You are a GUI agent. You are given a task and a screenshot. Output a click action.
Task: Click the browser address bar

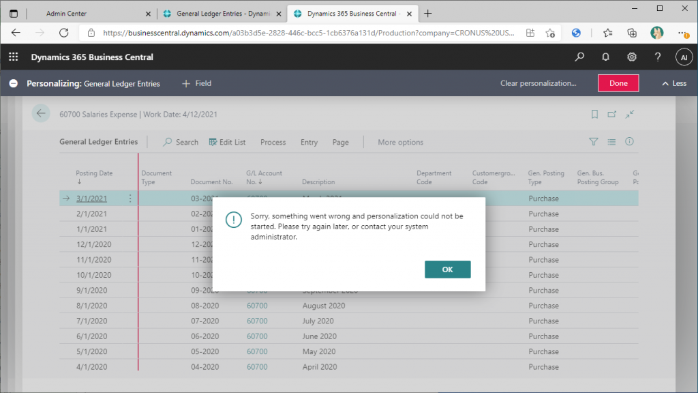pos(308,33)
